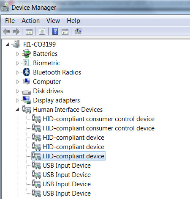This screenshot has height=199, width=190.
Task: Open the View menu
Action: [x=53, y=21]
